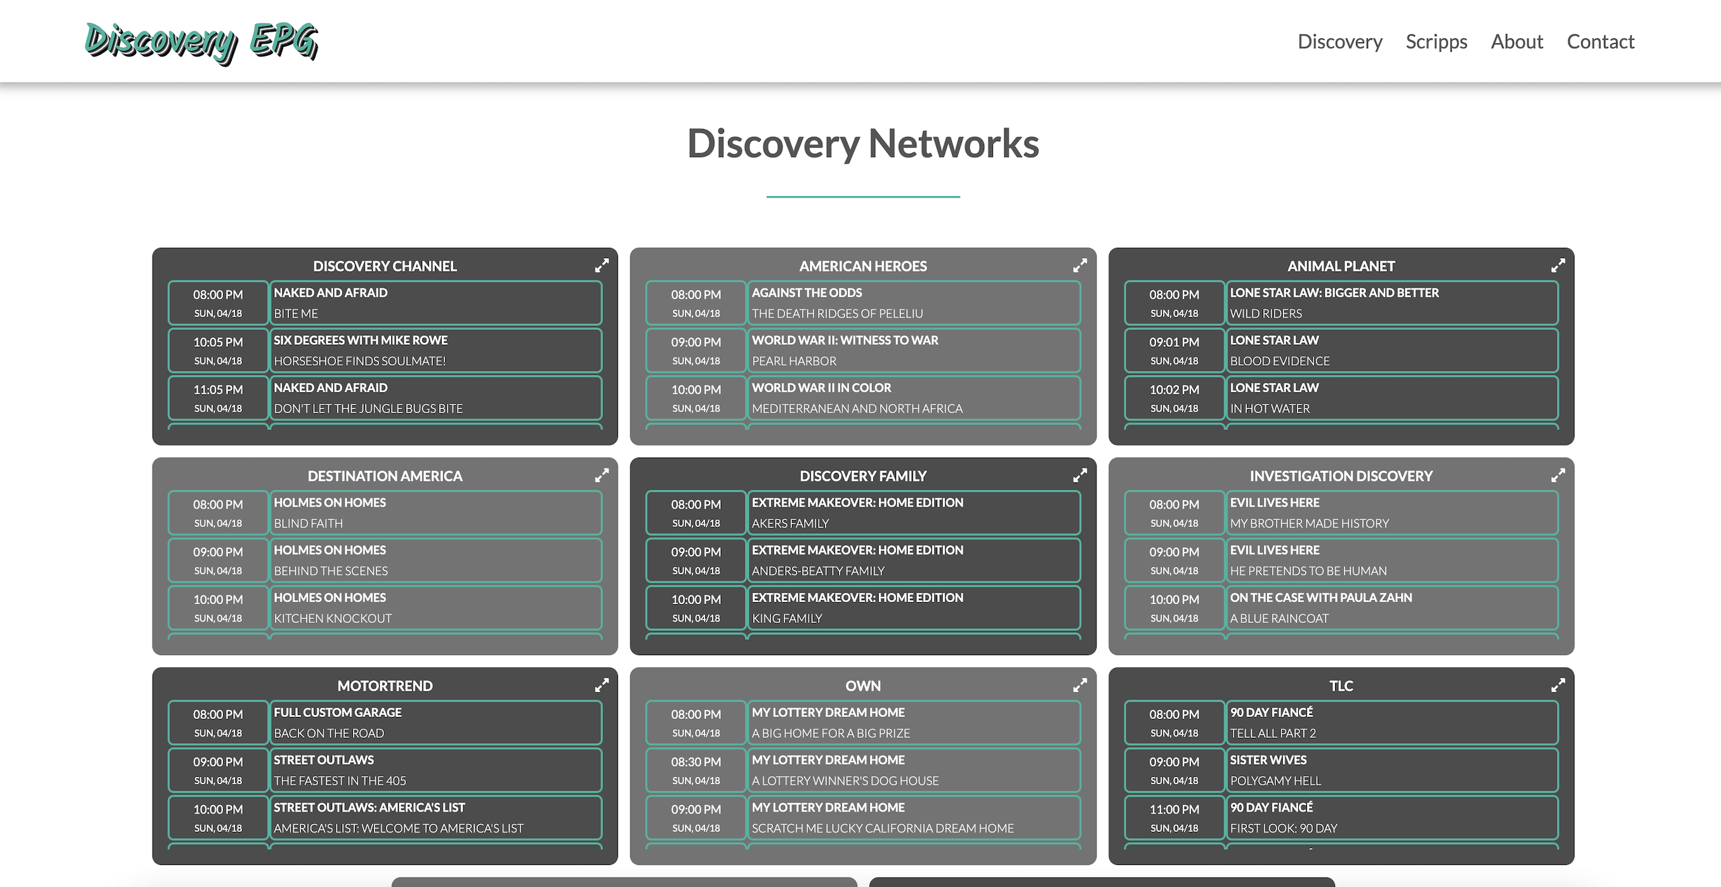This screenshot has height=887, width=1721.
Task: Click the Discovery Networks page heading
Action: point(863,144)
